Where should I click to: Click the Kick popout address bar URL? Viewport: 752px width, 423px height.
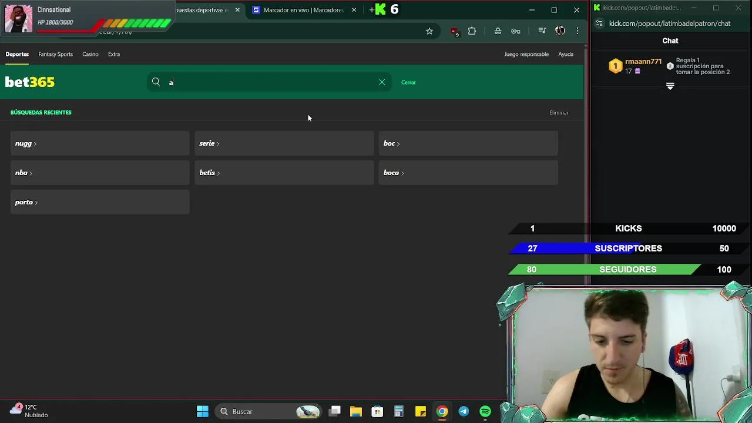point(670,23)
